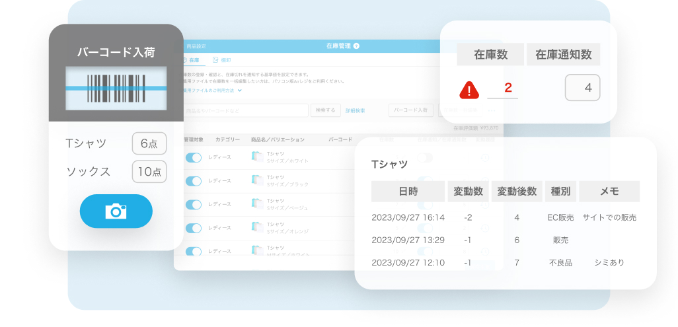Click the red stock warning triangle icon
The image size is (678, 327).
469,89
